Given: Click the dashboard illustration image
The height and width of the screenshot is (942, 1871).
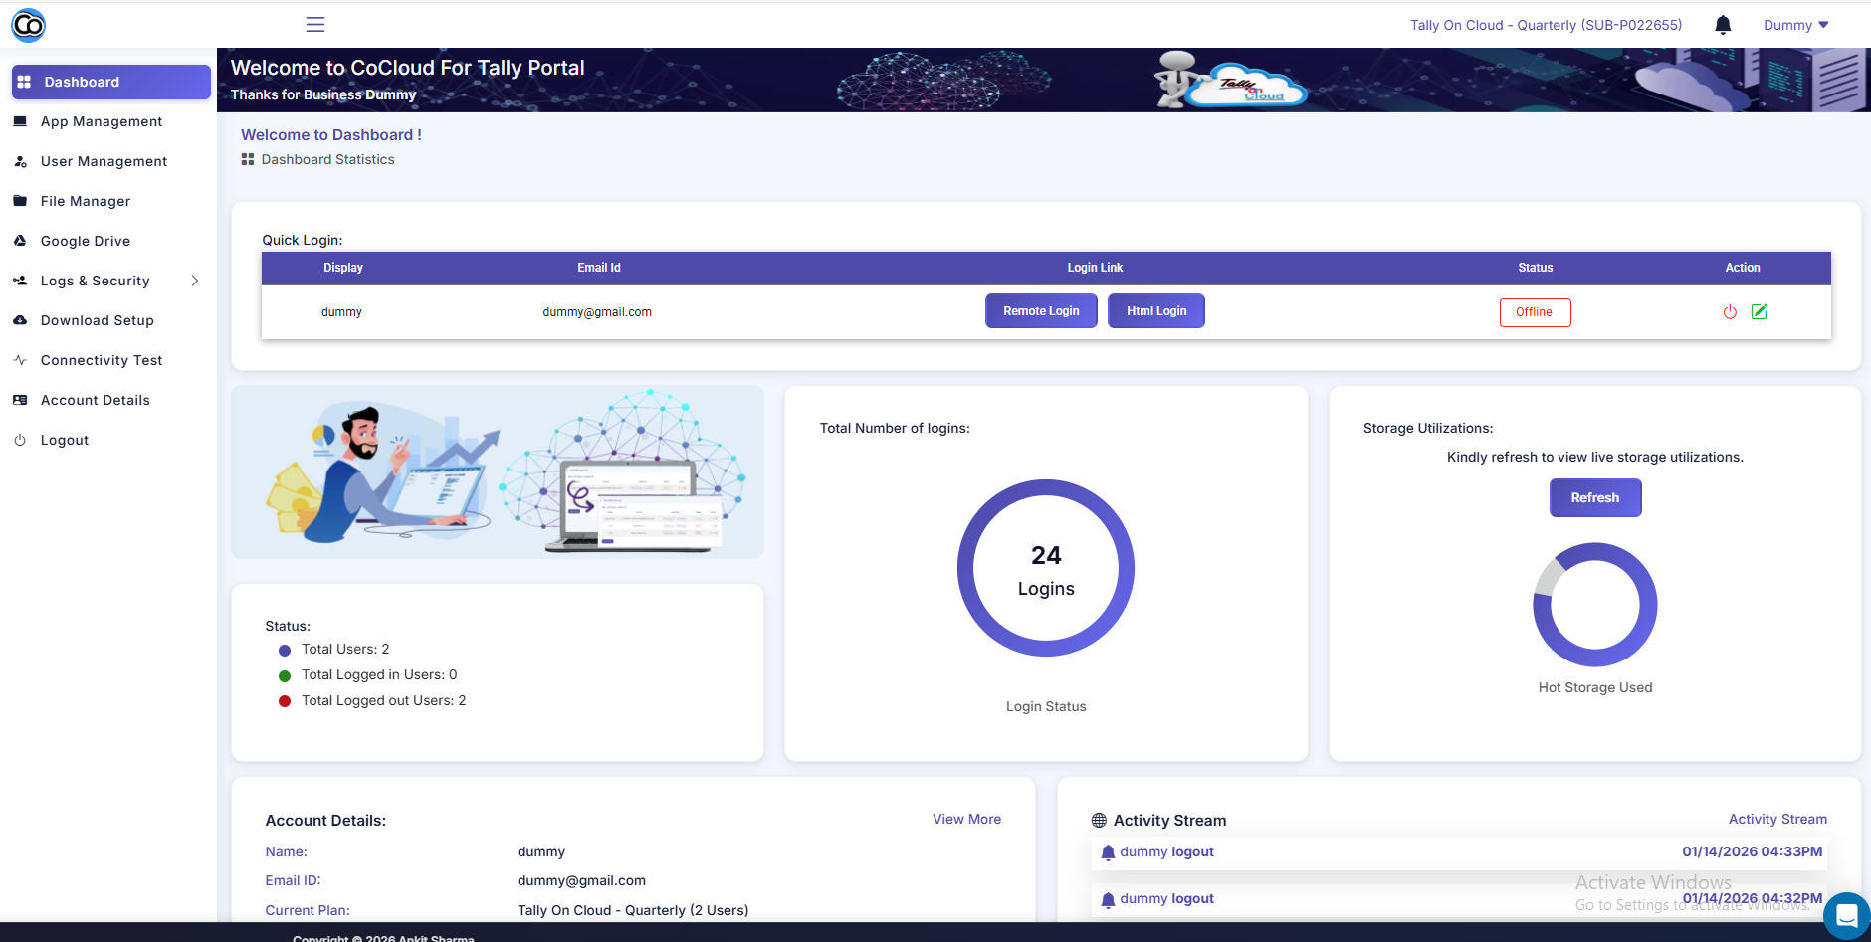Looking at the screenshot, I should 498,472.
